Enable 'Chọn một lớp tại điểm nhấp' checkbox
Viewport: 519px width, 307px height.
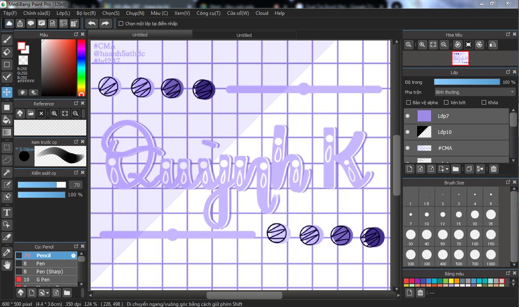coord(121,23)
